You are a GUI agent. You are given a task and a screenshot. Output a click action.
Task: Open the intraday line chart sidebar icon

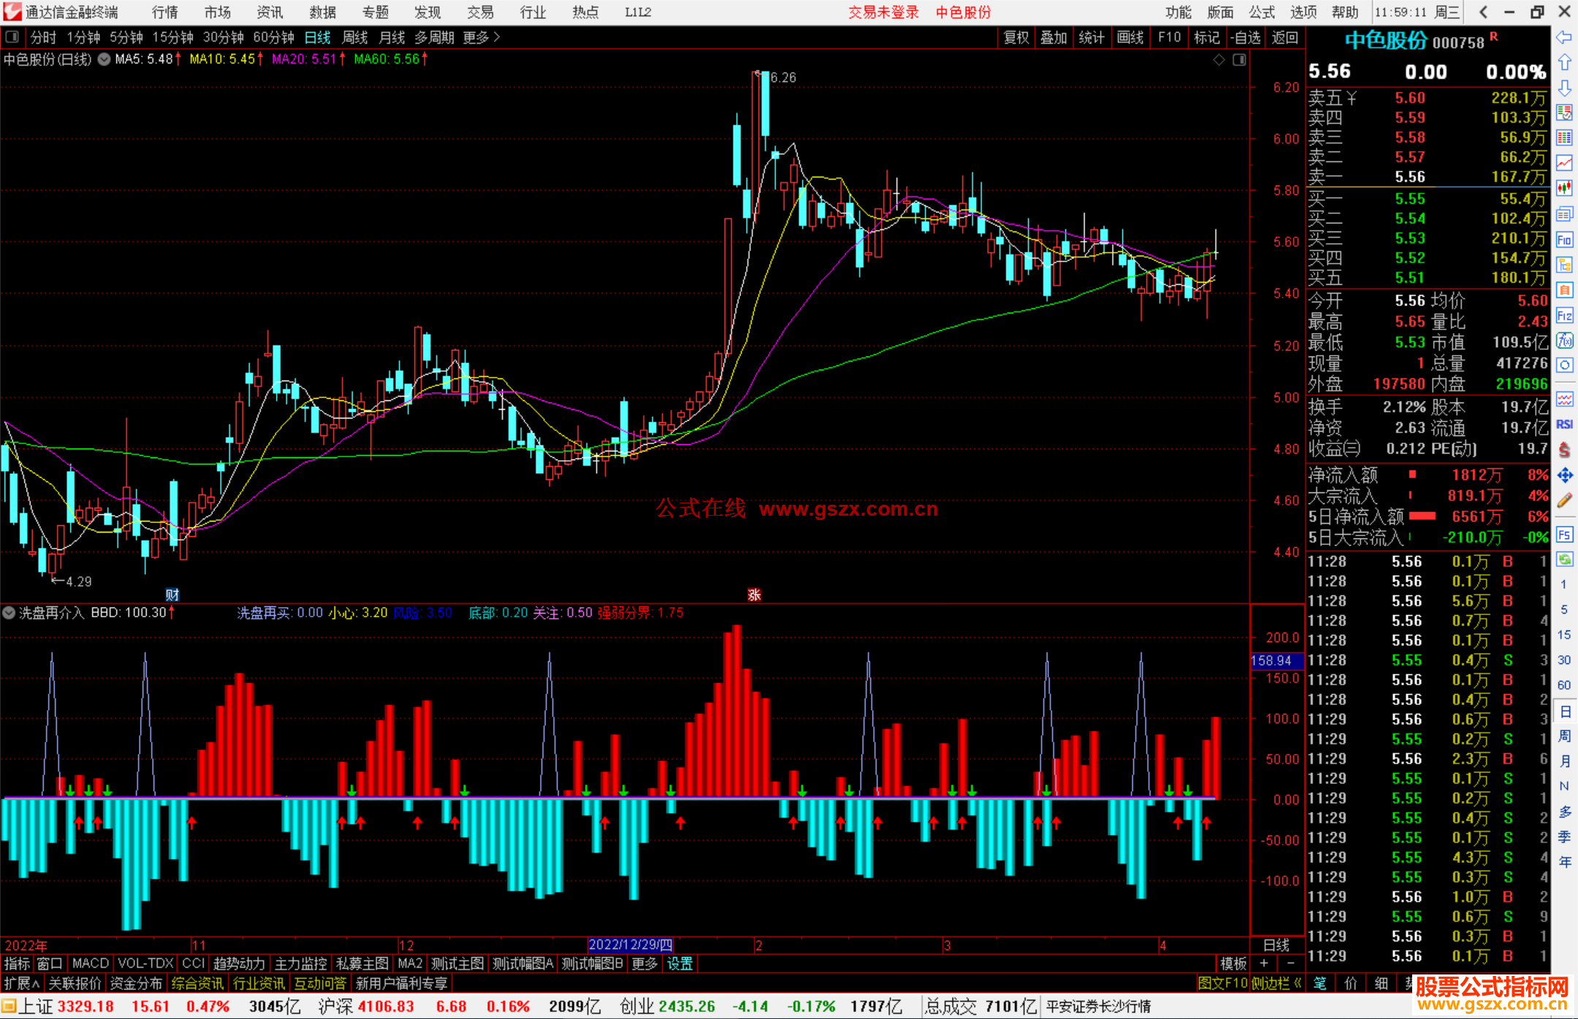[1564, 163]
